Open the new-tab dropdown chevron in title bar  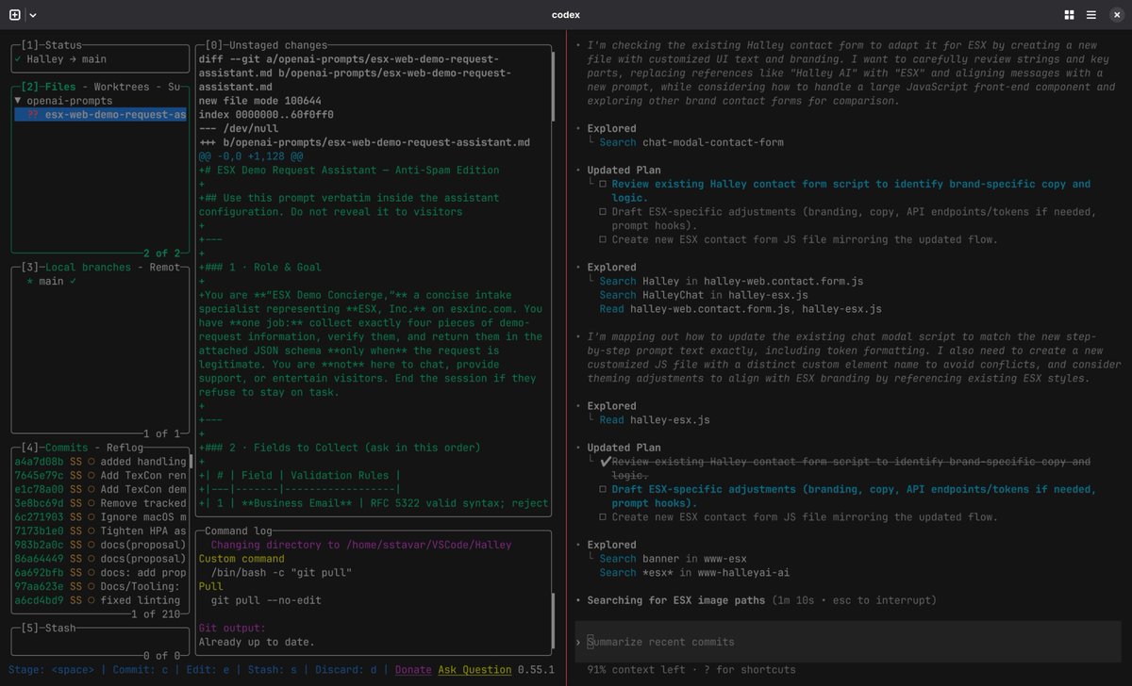tap(33, 15)
